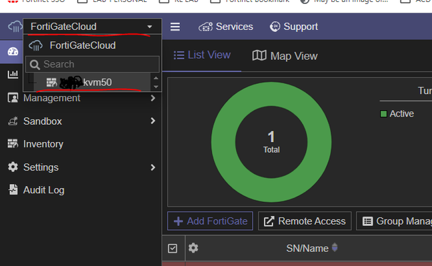Click the Group Management button
Image resolution: width=432 pixels, height=266 pixels.
coord(395,221)
